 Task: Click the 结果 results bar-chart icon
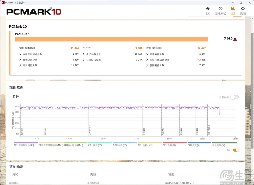tap(233, 9)
